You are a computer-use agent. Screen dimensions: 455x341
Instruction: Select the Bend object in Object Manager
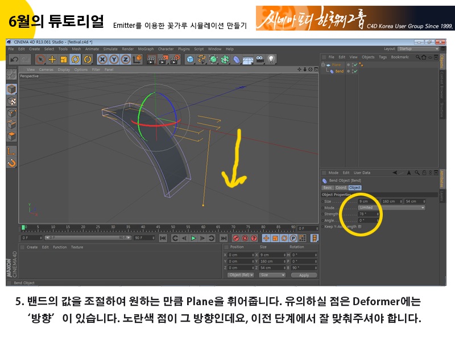coord(339,72)
